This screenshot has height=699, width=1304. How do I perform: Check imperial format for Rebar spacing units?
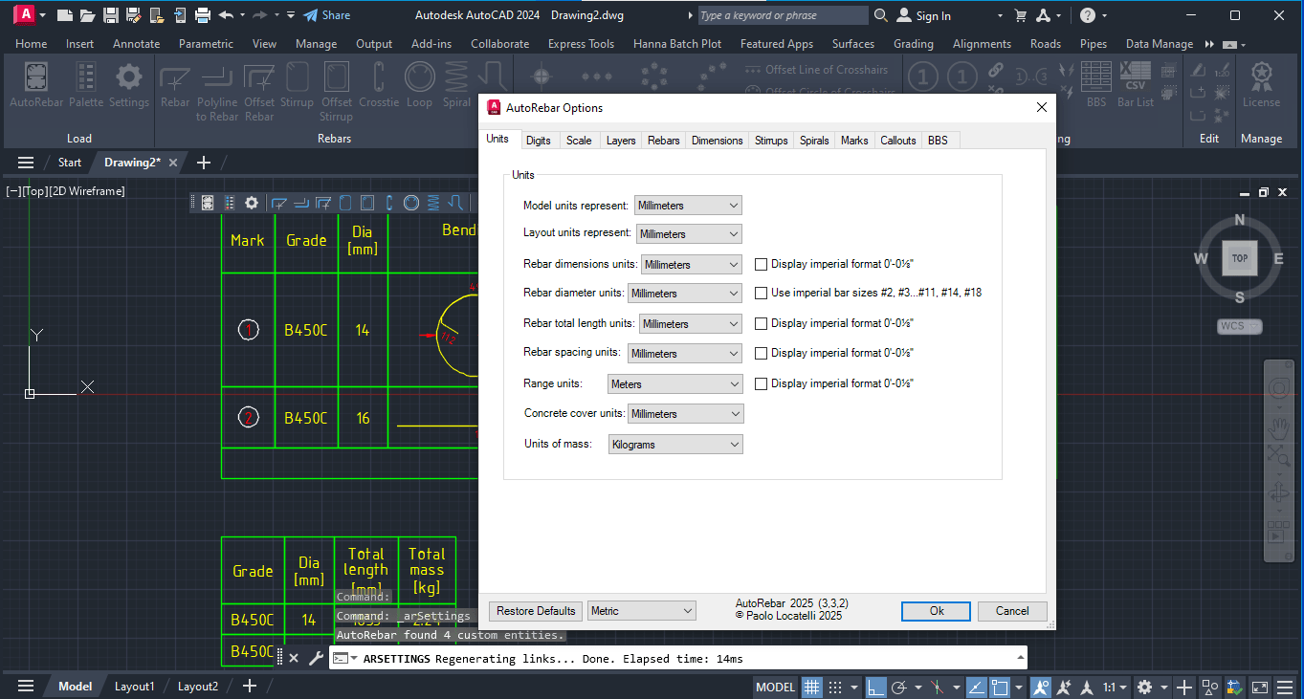click(x=762, y=353)
